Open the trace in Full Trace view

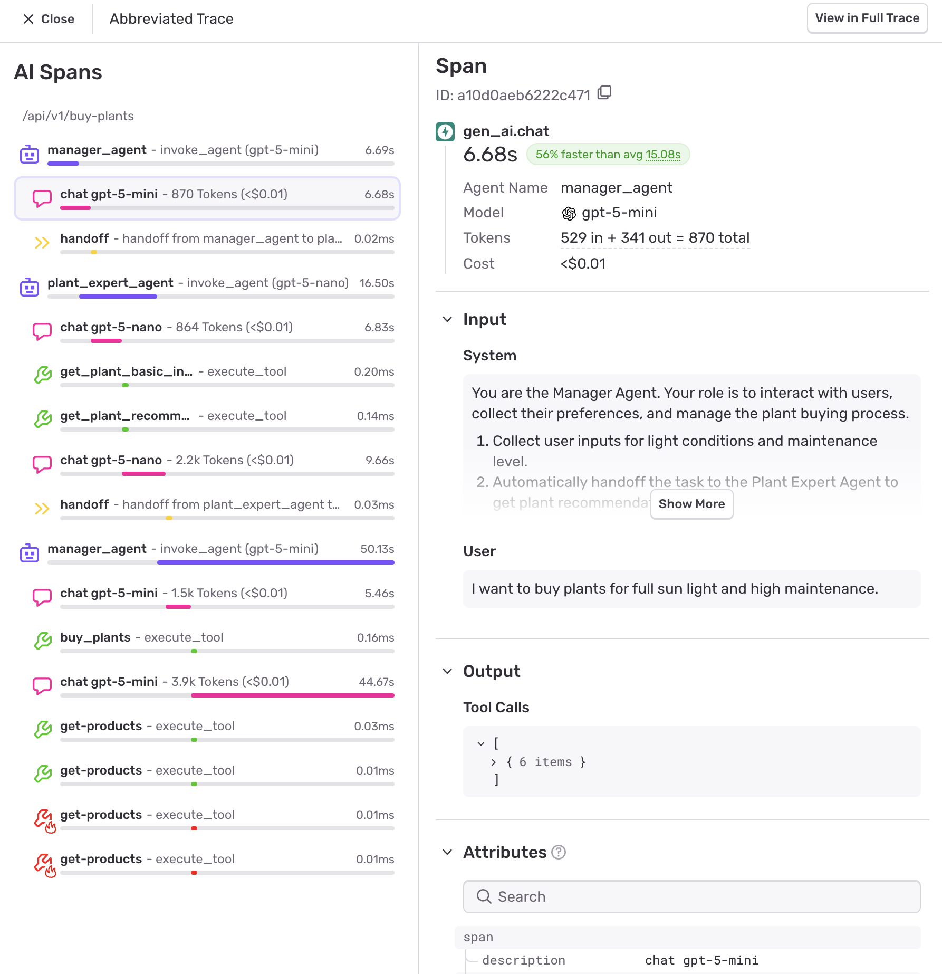click(x=867, y=18)
